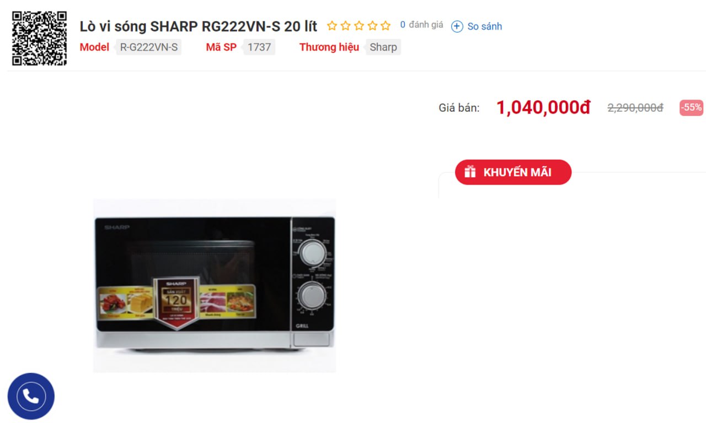Select the fourth rating star
Image resolution: width=706 pixels, height=423 pixels.
(x=372, y=26)
